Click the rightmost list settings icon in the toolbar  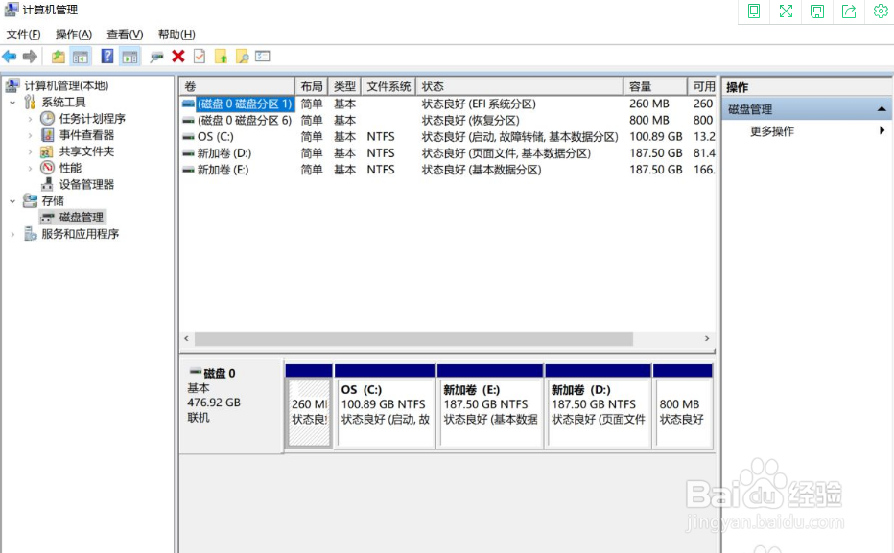click(x=262, y=56)
